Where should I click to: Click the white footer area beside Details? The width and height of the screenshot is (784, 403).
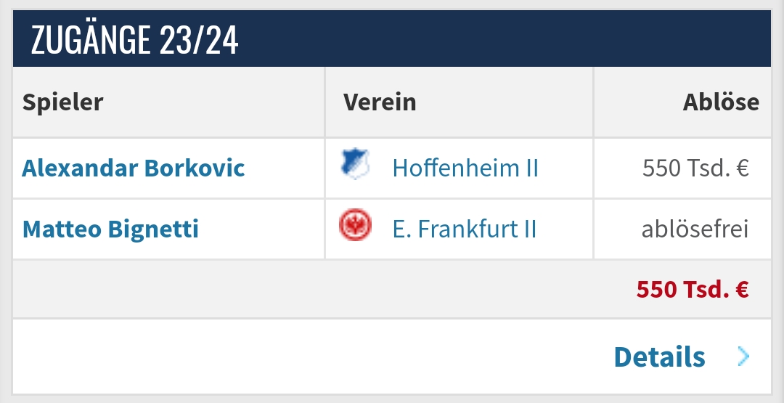(310, 357)
